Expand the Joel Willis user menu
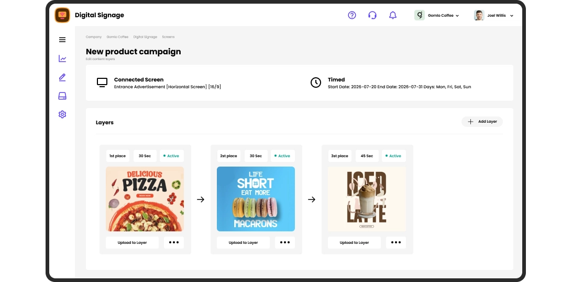Image resolution: width=572 pixels, height=282 pixels. (x=493, y=15)
